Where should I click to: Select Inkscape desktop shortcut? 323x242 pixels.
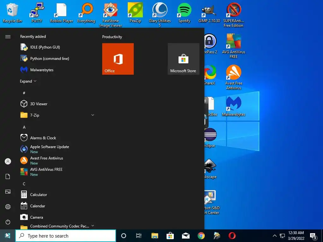point(210,168)
